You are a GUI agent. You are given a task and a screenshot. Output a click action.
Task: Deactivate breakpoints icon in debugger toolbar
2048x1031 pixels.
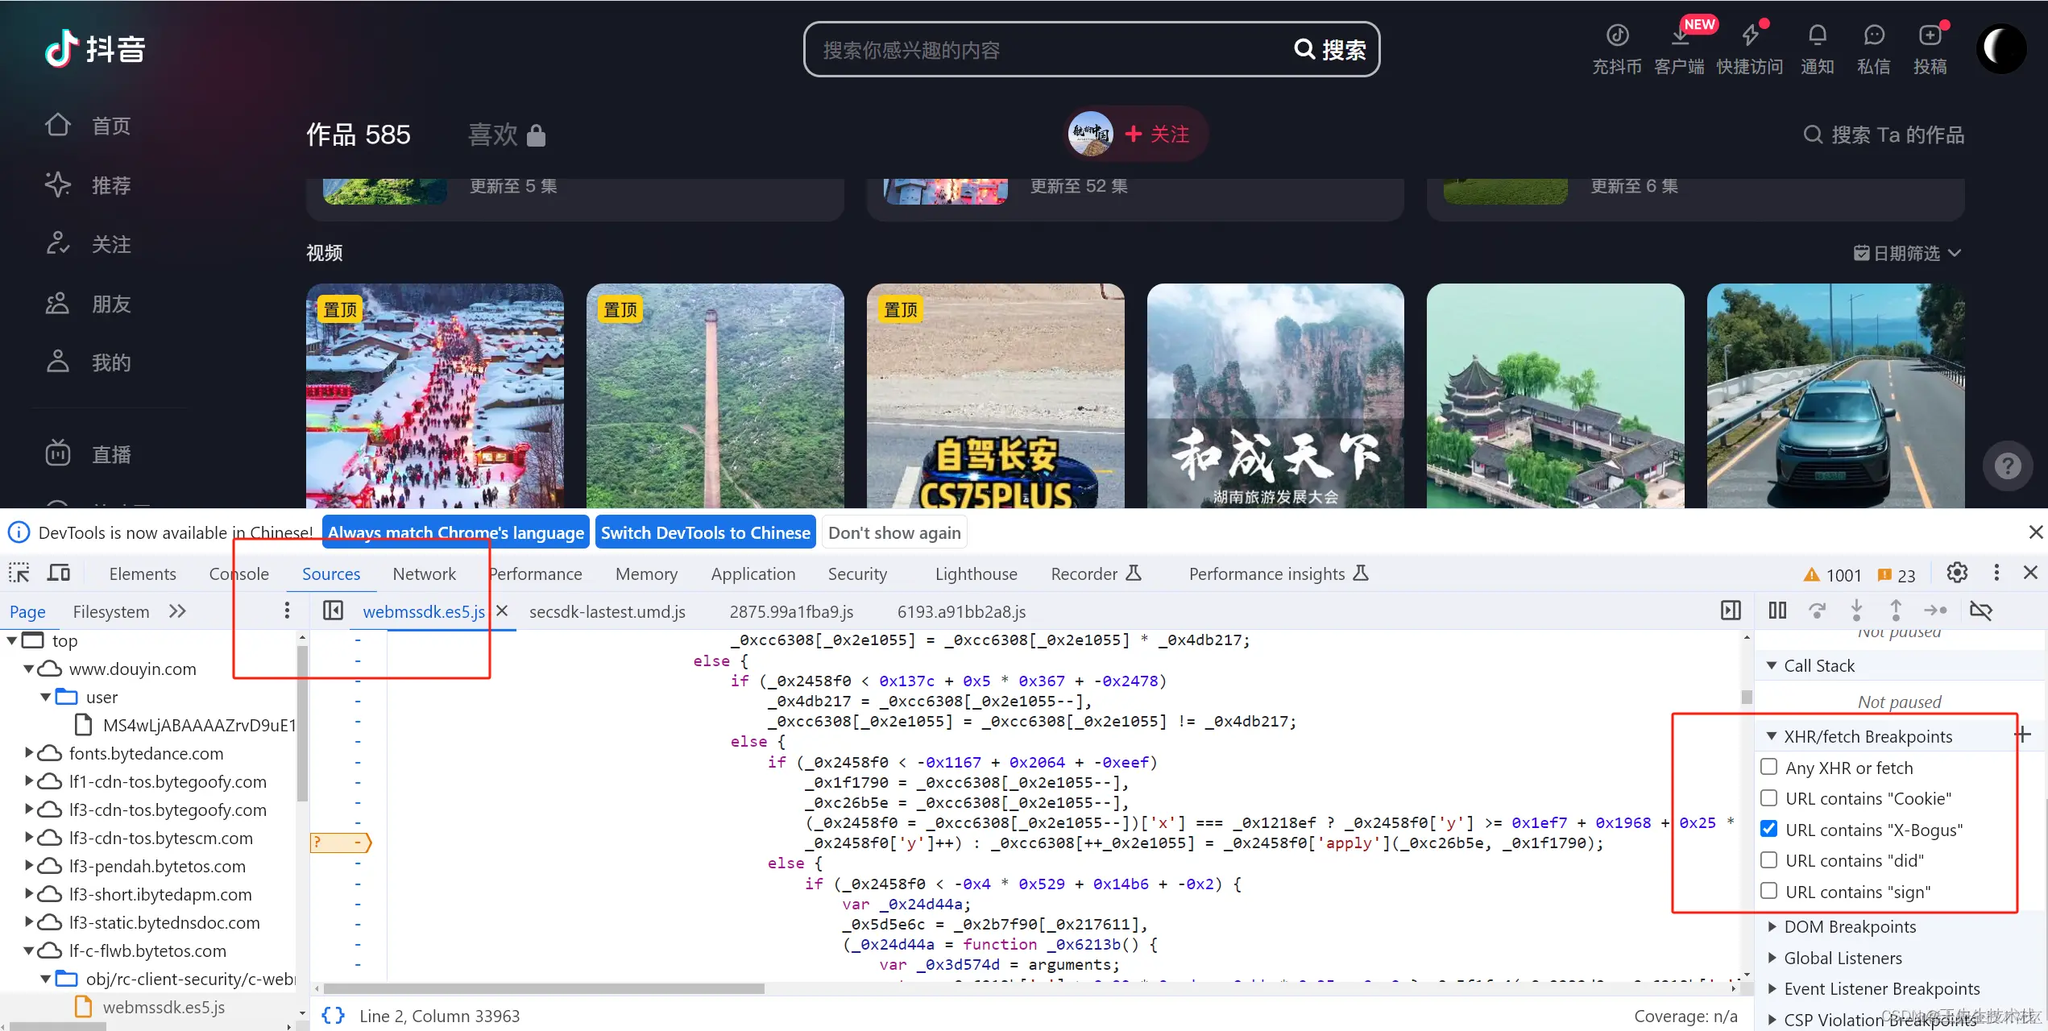1980,611
